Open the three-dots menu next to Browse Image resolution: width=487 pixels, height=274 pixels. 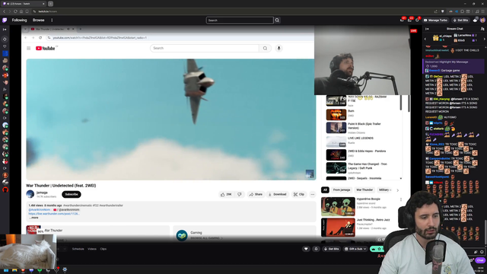pyautogui.click(x=52, y=21)
